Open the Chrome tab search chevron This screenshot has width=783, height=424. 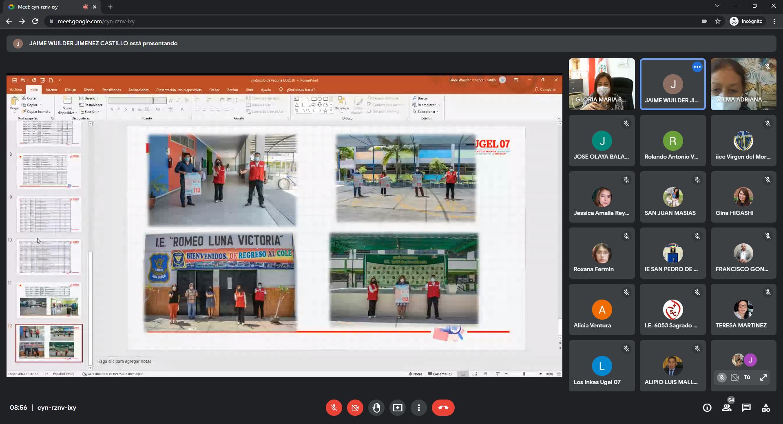coord(717,6)
